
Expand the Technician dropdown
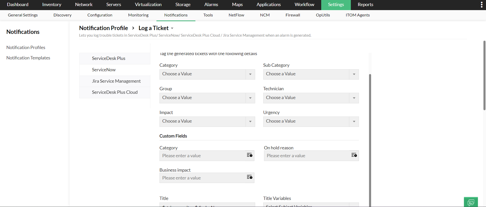click(x=311, y=98)
